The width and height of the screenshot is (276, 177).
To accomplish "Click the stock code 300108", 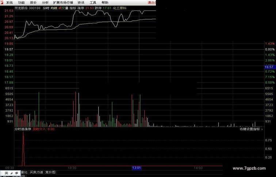I will click(34, 8).
